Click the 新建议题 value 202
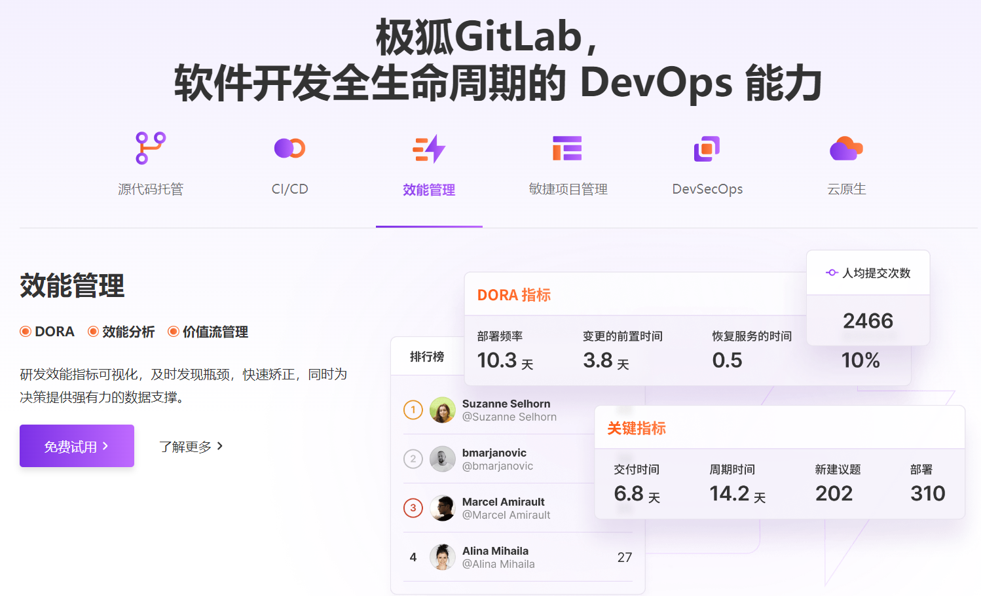This screenshot has width=981, height=596. pos(834,493)
